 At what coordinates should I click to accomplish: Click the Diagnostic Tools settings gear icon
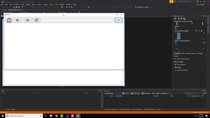[175, 19]
